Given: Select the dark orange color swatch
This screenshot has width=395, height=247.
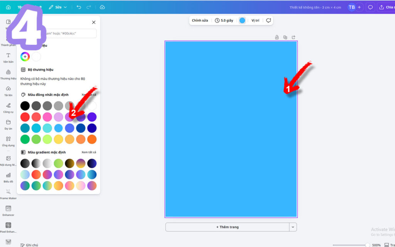Looking at the screenshot, I should pos(92,139).
